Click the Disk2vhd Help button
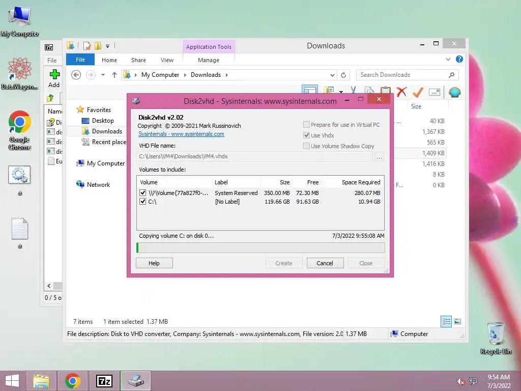This screenshot has height=391, width=521. pos(154,263)
